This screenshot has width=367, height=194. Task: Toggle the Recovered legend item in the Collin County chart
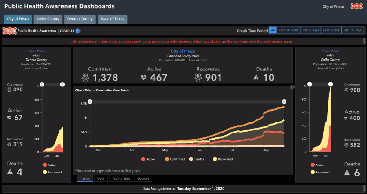coord(320,172)
